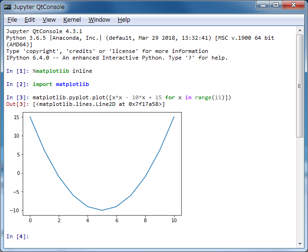Click 'IPython 6.4.0' banner text
The image size is (308, 252).
click(x=28, y=58)
